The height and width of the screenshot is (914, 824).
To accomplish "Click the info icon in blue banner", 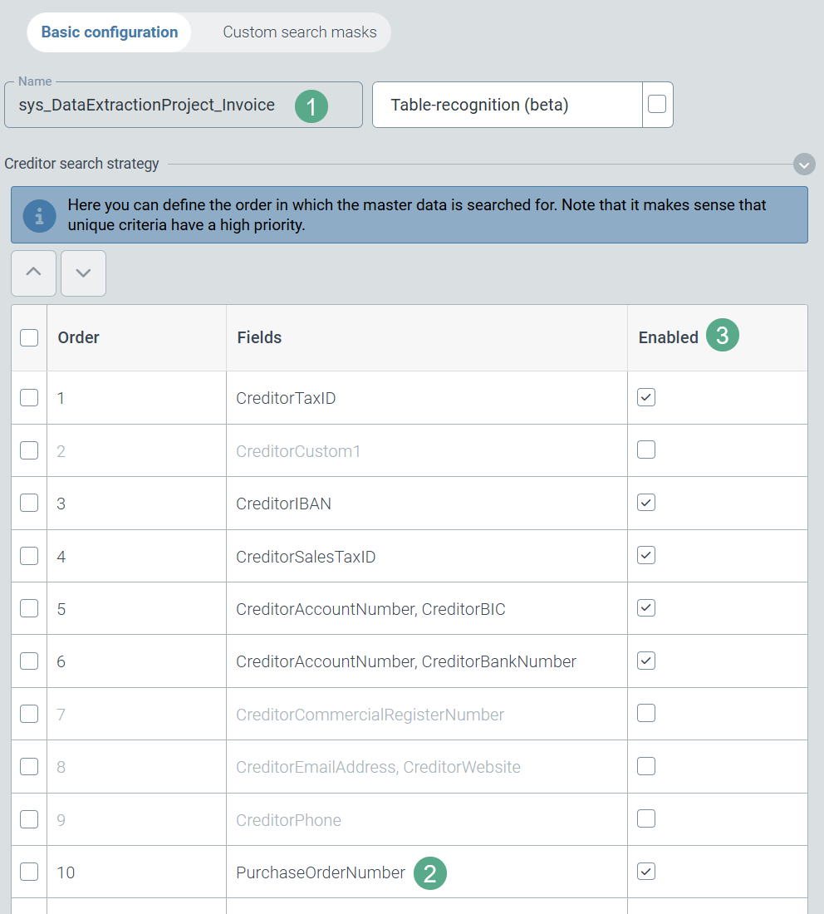I will click(x=39, y=215).
